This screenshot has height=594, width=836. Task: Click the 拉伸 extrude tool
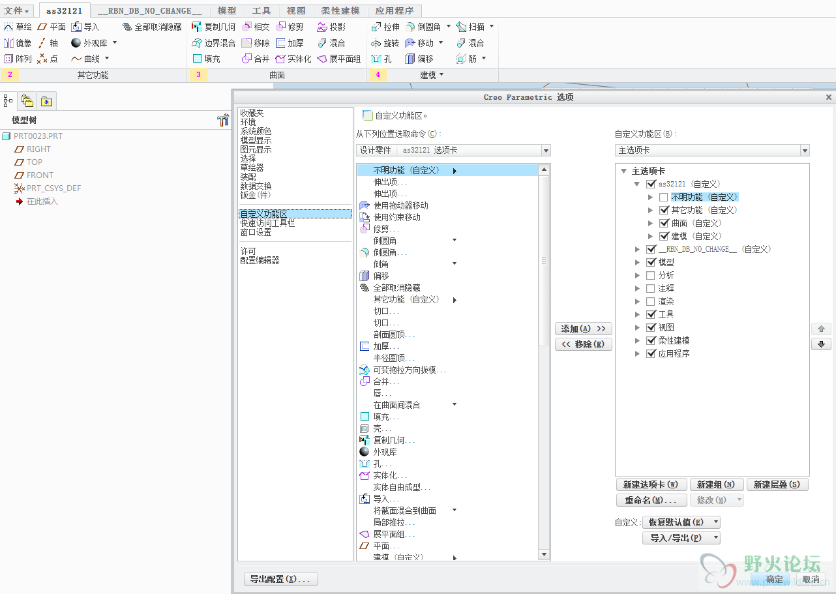click(385, 27)
